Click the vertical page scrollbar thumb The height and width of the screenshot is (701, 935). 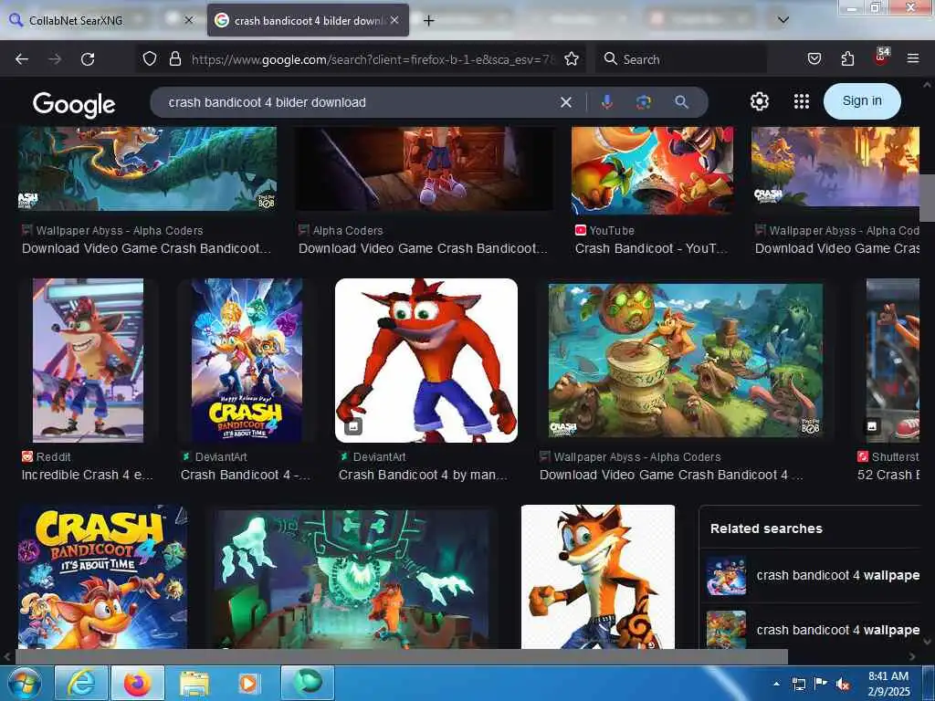(927, 198)
